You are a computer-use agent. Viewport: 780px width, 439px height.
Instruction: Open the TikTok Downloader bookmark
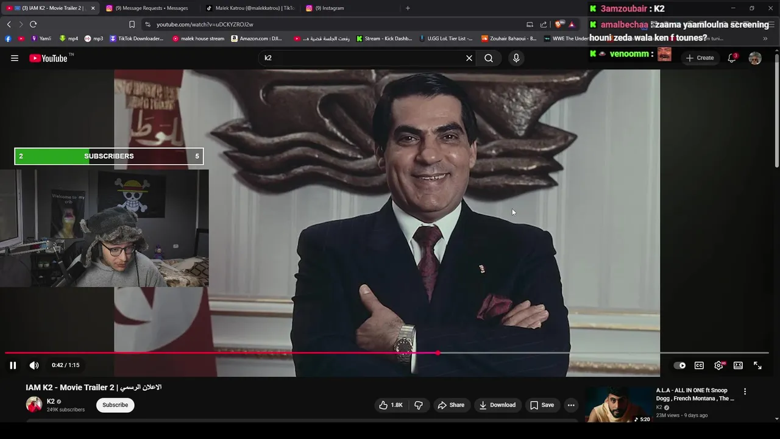click(x=136, y=38)
